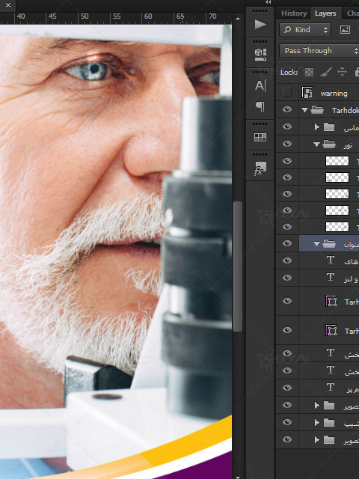The image size is (359, 479).
Task: Hide the نور group
Action: pyautogui.click(x=287, y=144)
